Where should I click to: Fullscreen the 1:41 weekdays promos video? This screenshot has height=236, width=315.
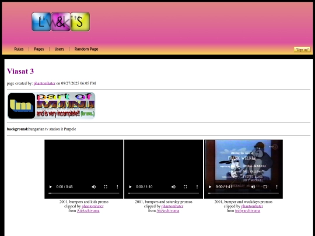pos(265,187)
